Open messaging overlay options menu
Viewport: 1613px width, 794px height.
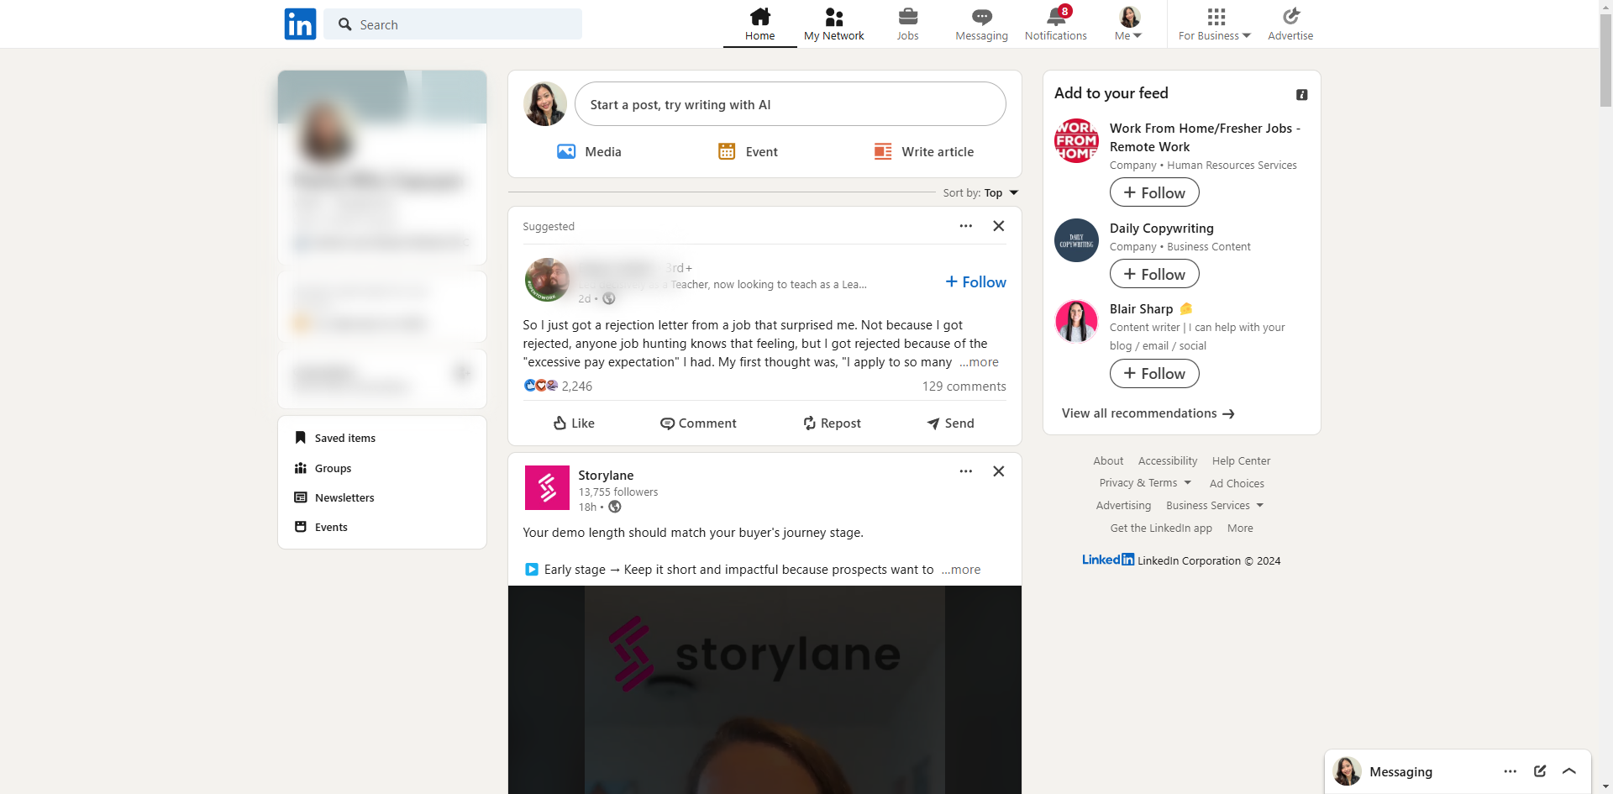1511,771
